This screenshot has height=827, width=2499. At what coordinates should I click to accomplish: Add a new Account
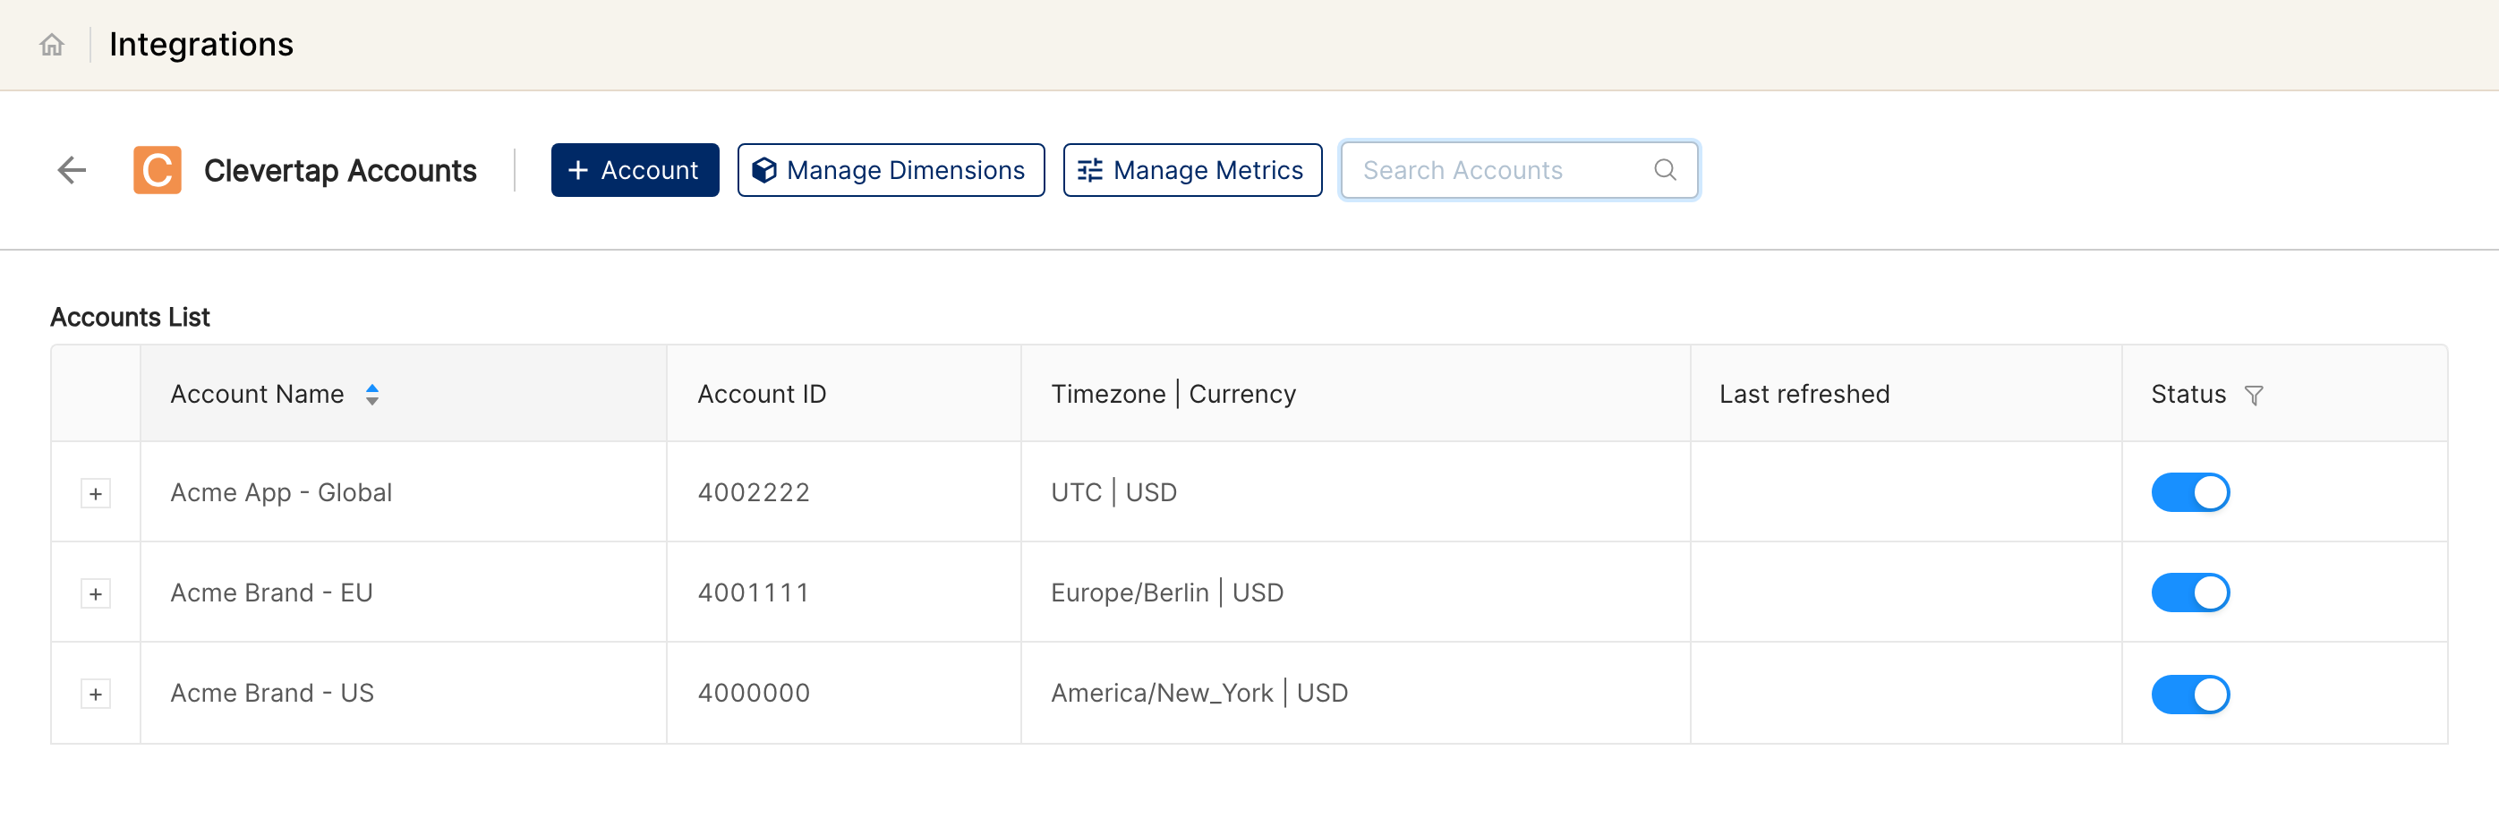(x=635, y=171)
